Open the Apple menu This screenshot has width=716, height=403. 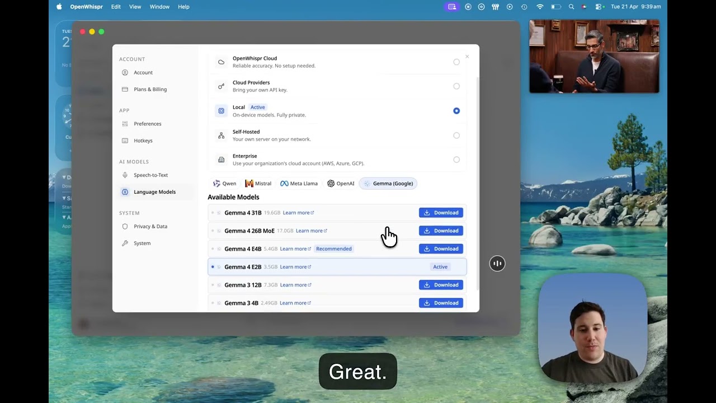click(x=59, y=7)
